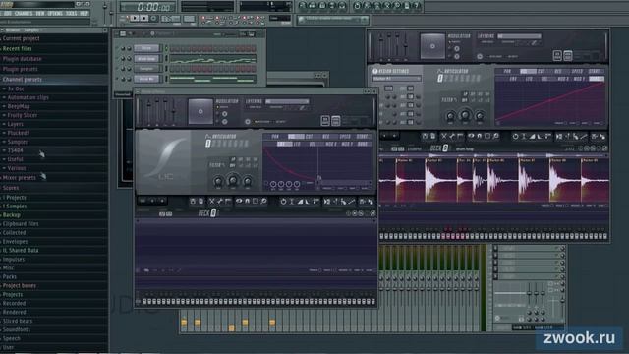This screenshot has width=629, height=354.
Task: Toggle OFF filter option in front Slicex
Action: (x=233, y=165)
